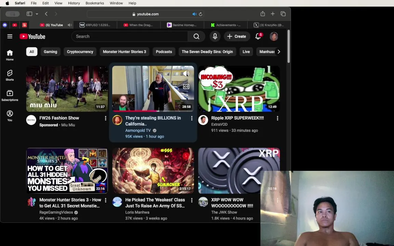Viewport: 394px width, 246px height.
Task: Click the youtube.com address bar
Action: point(145,14)
